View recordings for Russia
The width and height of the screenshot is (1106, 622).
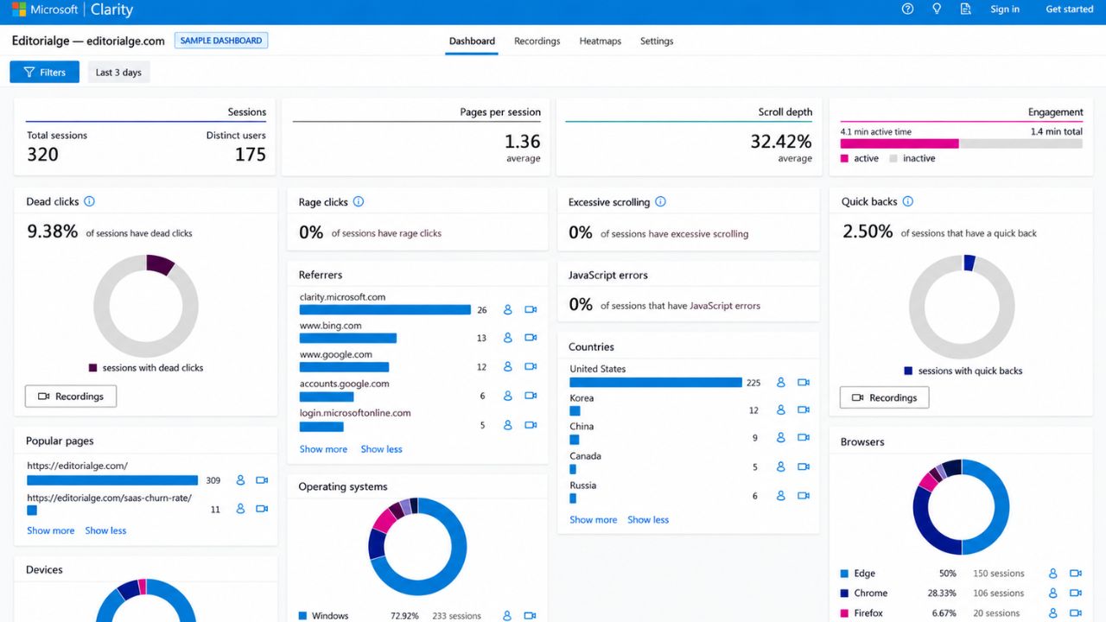click(x=804, y=496)
